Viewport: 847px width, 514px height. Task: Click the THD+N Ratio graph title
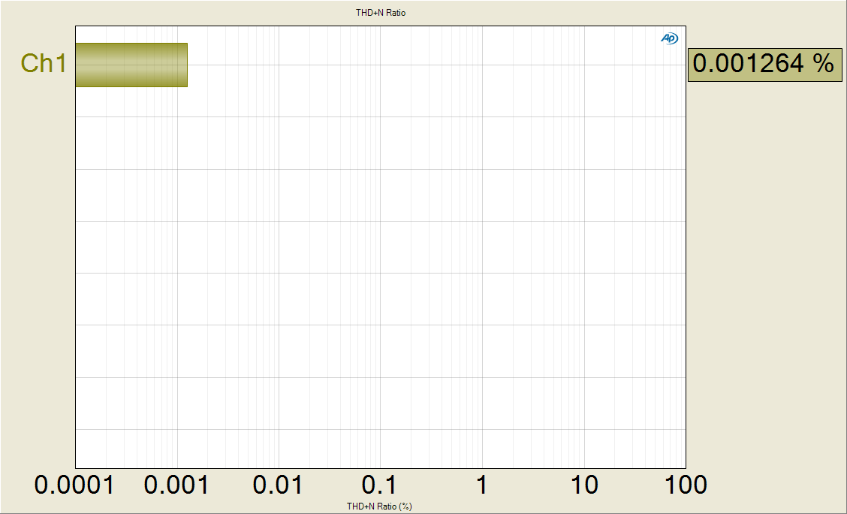click(x=380, y=13)
